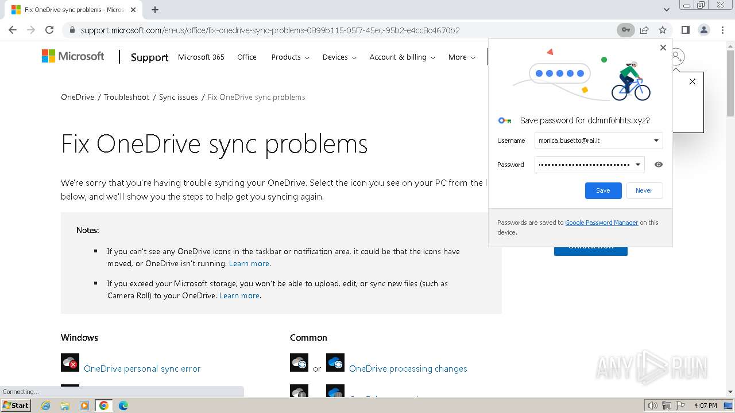This screenshot has width=735, height=413.
Task: Open Chrome profile avatar
Action: point(703,30)
